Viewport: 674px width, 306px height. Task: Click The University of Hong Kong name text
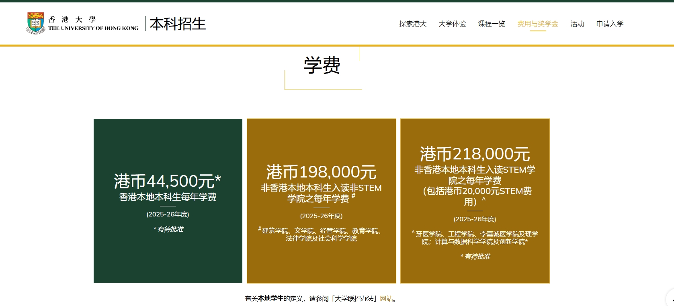click(x=93, y=28)
